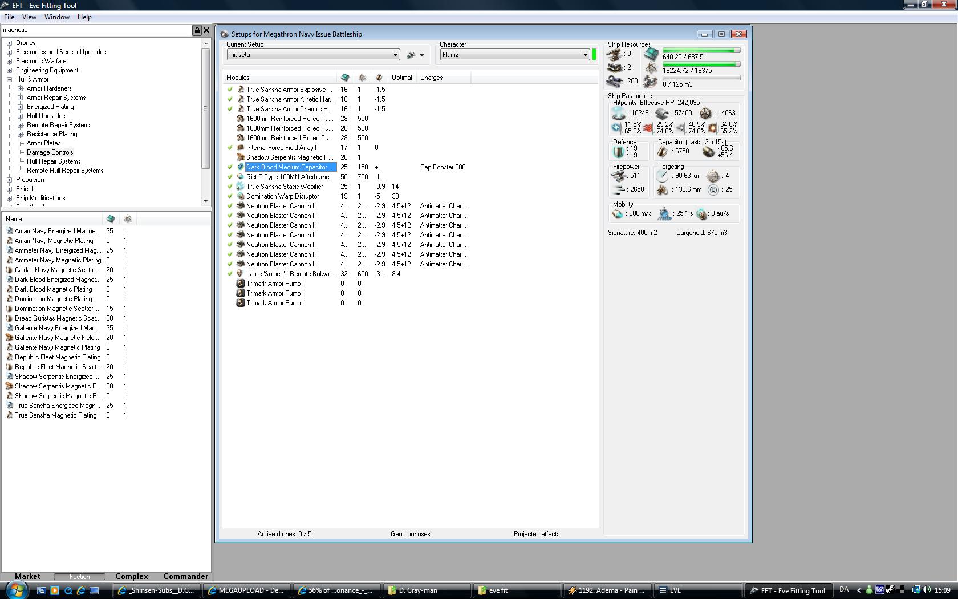958x599 pixels.
Task: Click the CPU usage progress bar
Action: (701, 51)
